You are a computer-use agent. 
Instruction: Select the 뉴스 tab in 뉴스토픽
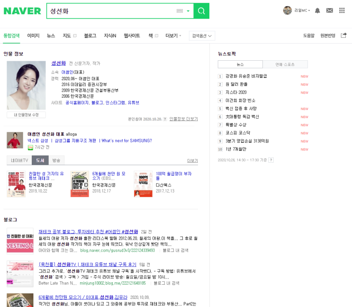click(x=240, y=65)
